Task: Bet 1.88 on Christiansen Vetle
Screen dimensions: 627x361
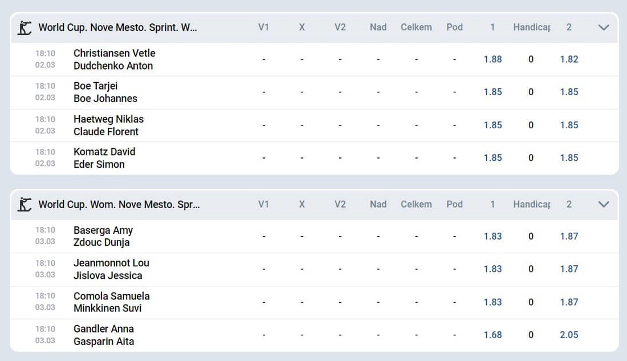Action: (492, 59)
